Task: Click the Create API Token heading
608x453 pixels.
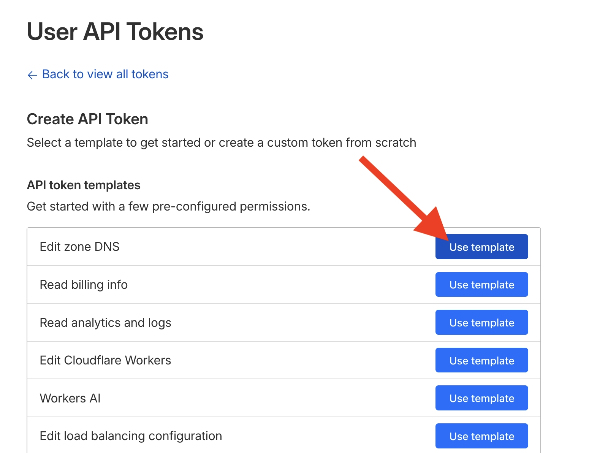Action: [x=87, y=119]
